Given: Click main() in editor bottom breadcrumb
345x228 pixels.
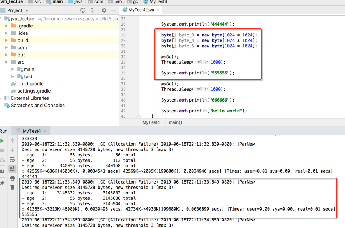Looking at the screenshot, I should click(x=175, y=122).
